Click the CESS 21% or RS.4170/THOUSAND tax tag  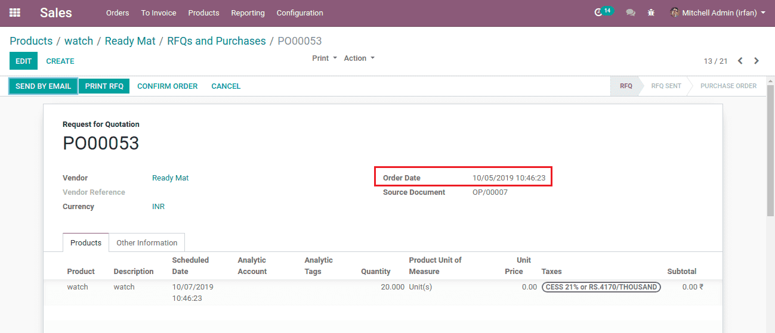tap(601, 287)
